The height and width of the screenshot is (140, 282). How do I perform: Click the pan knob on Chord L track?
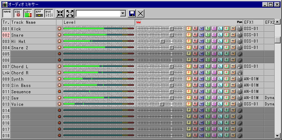click(x=239, y=66)
